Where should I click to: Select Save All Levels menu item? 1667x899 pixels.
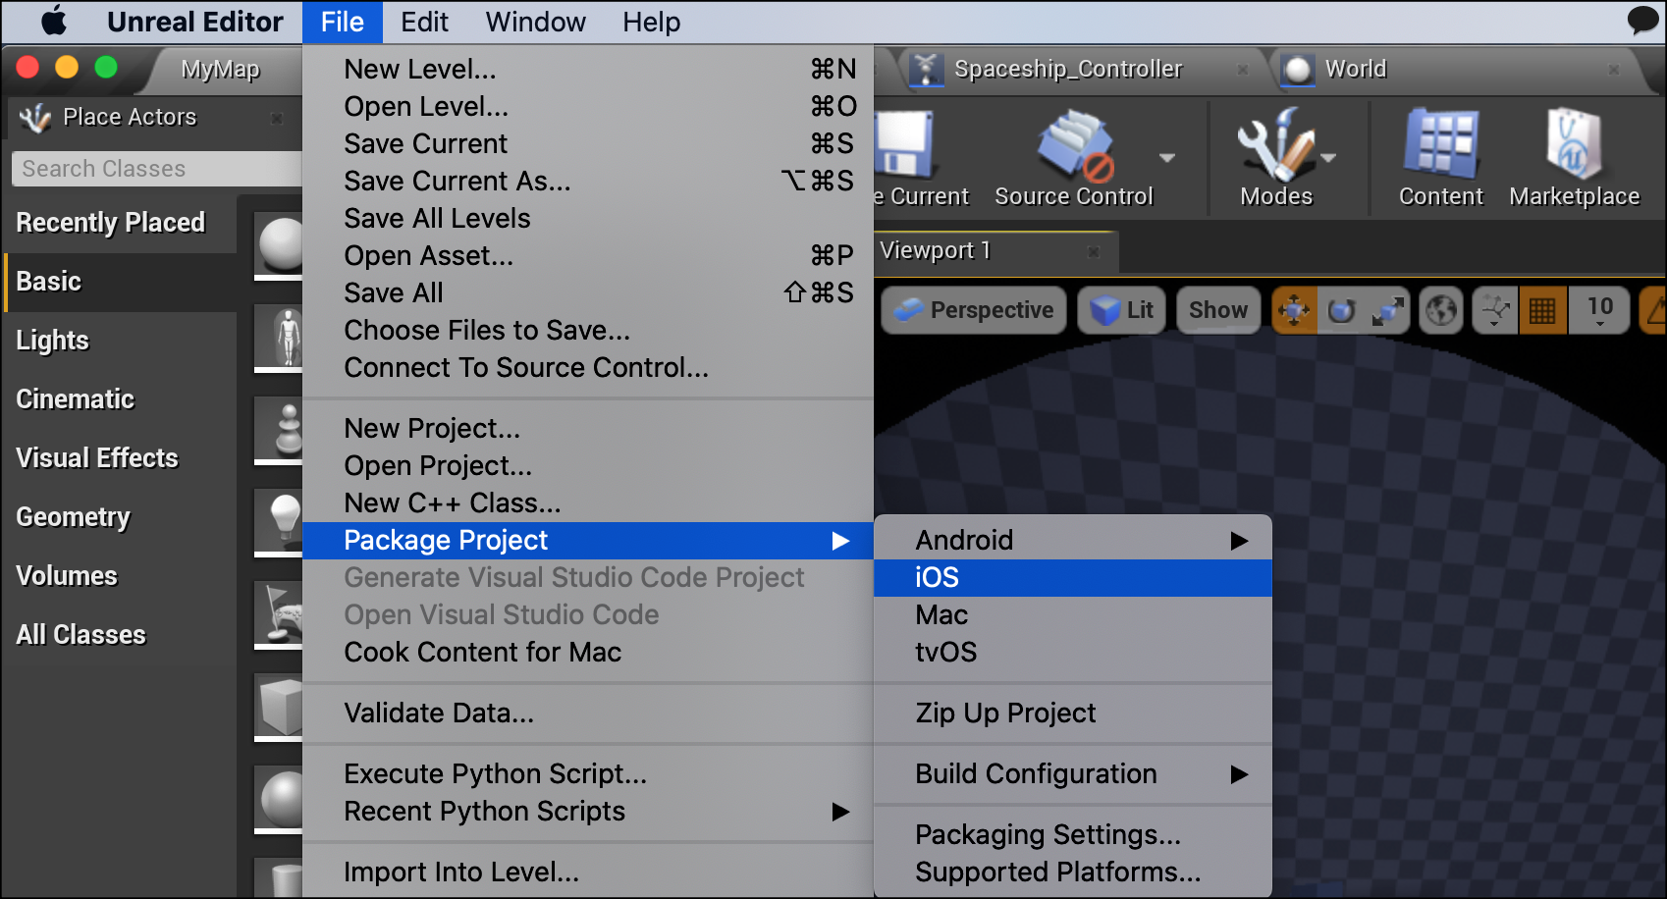[x=588, y=218]
